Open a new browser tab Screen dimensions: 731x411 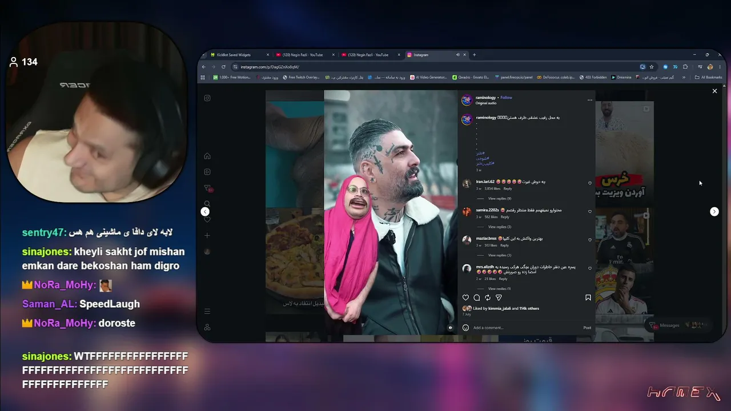(474, 55)
